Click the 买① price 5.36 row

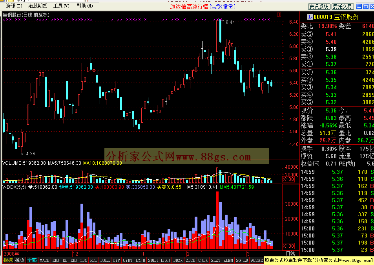point(337,72)
